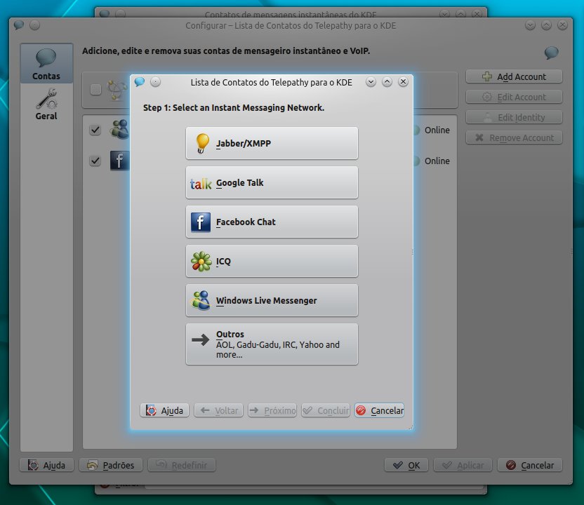Select the Jabber/XMPP network button
584x505 pixels.
[272, 143]
